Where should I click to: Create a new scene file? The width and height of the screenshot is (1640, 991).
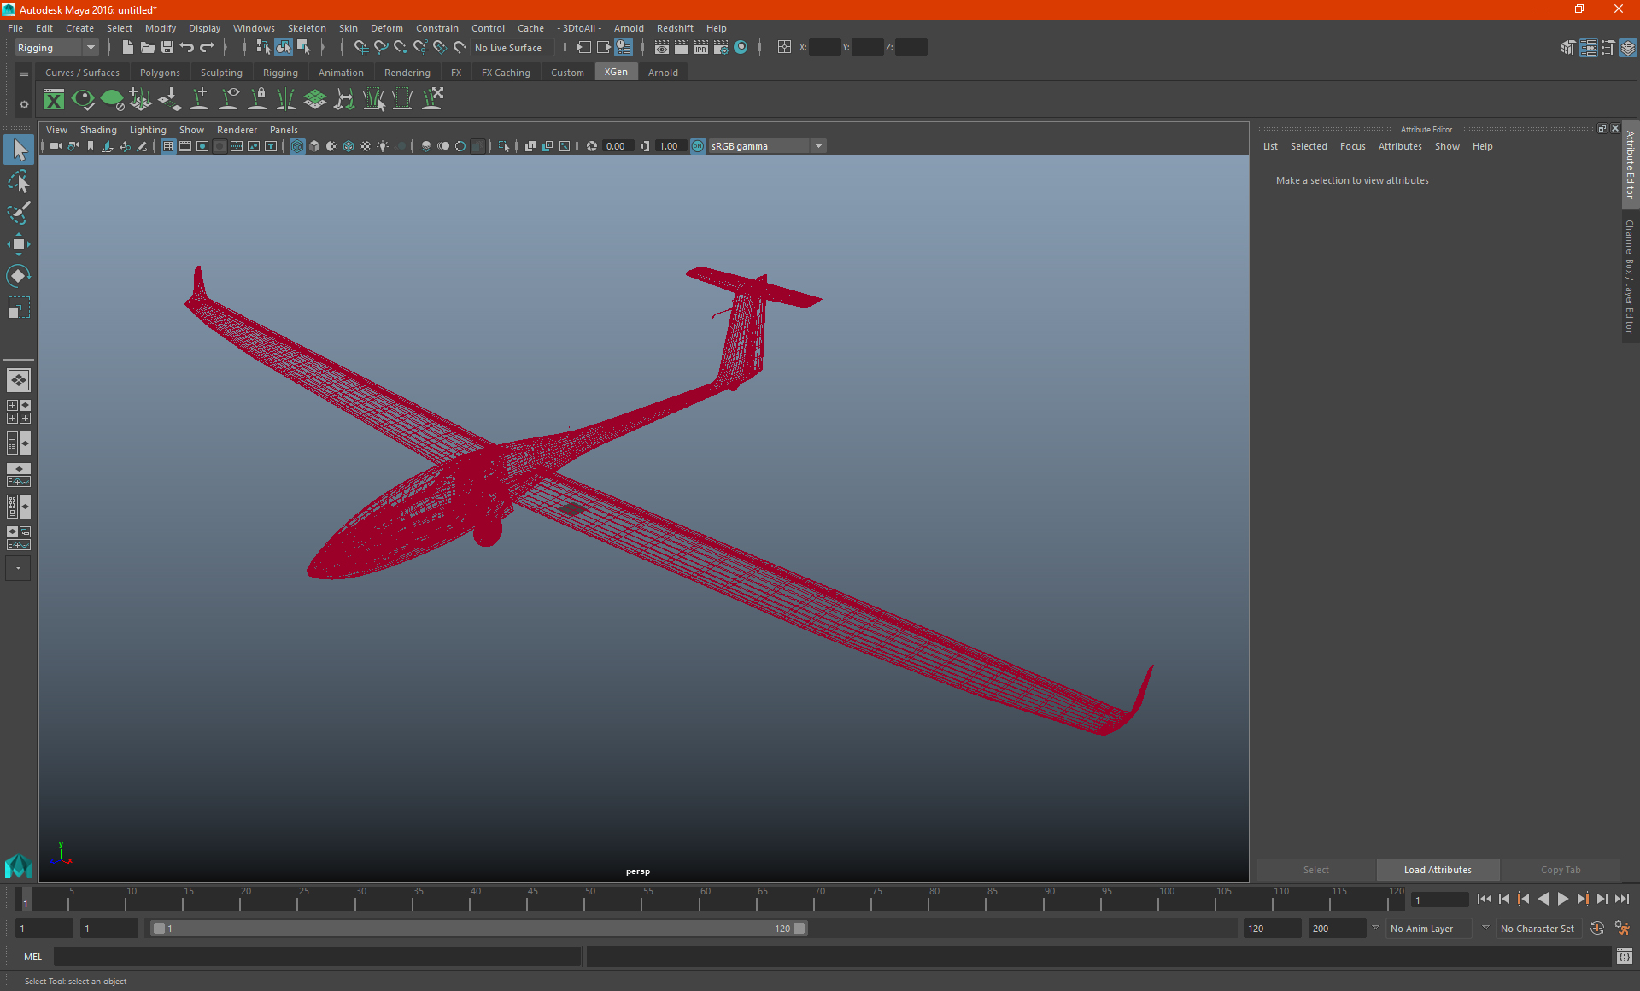(127, 48)
